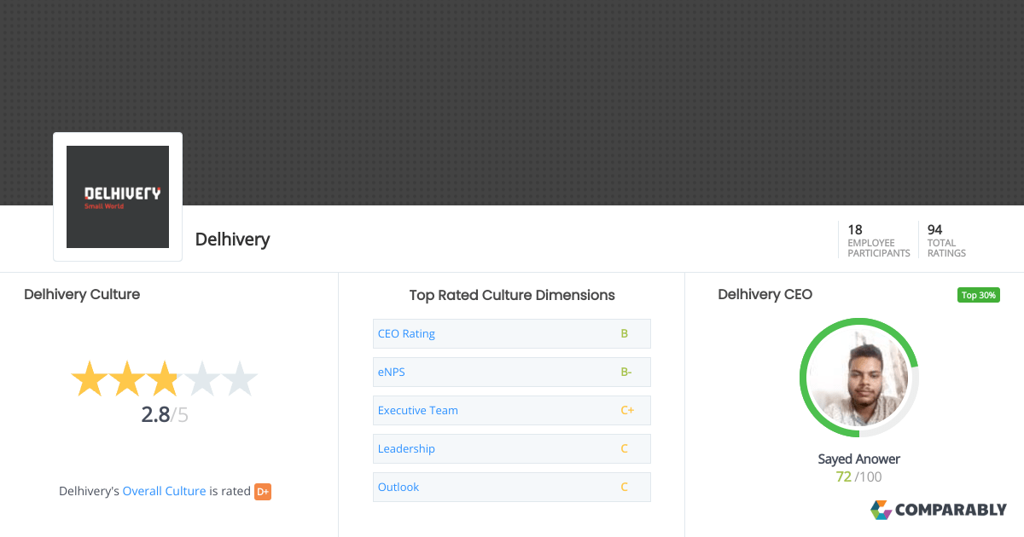The width and height of the screenshot is (1024, 537).
Task: Click the D+ culture grade badge
Action: (263, 491)
